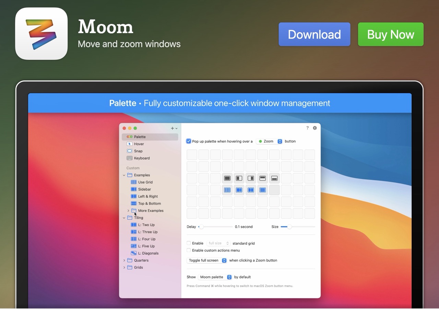Open the Toggle full screen dropdown
Screen dimensions: 439x309
pos(207,260)
